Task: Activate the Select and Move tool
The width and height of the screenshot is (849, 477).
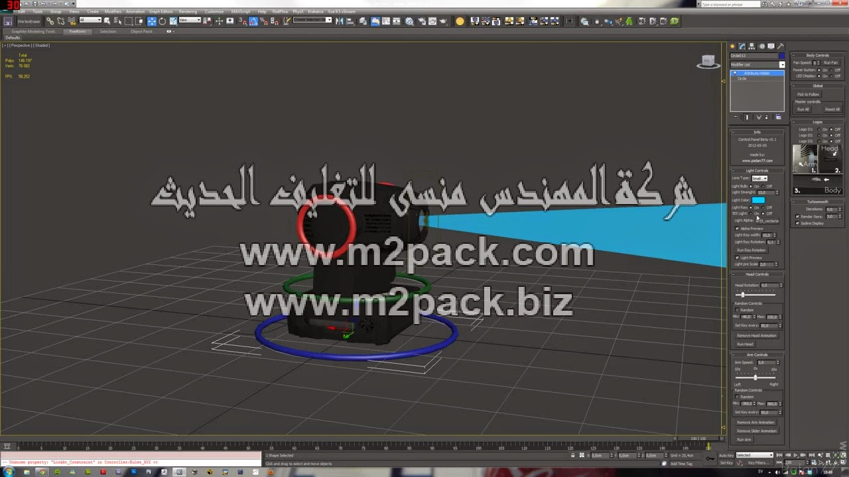Action: [x=152, y=21]
